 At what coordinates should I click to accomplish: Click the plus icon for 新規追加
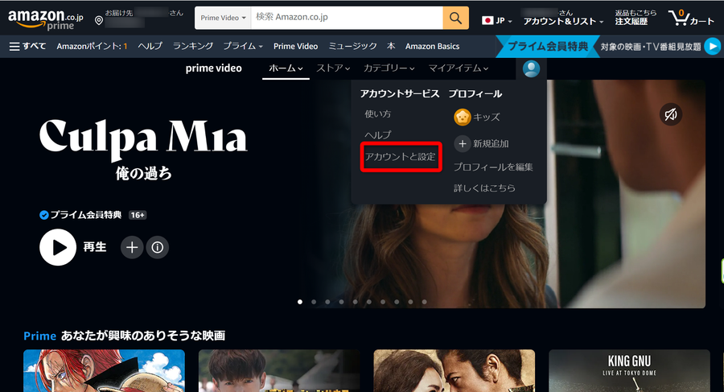pyautogui.click(x=463, y=144)
